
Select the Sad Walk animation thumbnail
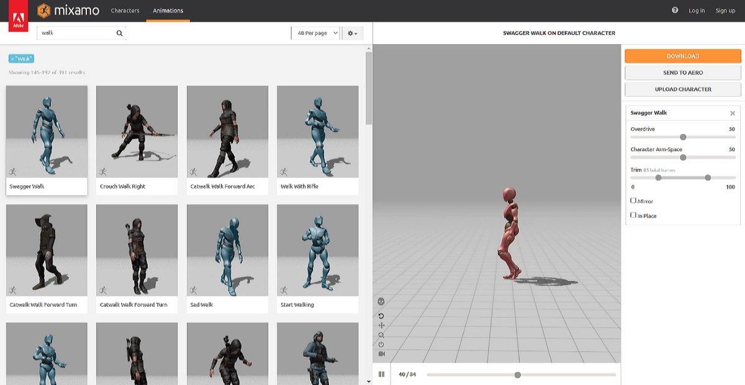227,250
